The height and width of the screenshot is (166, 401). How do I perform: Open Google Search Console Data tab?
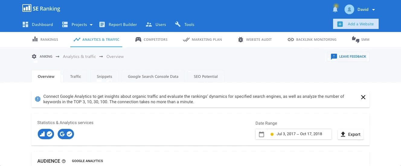click(153, 76)
